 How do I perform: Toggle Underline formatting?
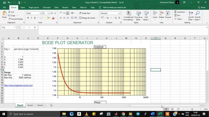[x=35, y=18]
